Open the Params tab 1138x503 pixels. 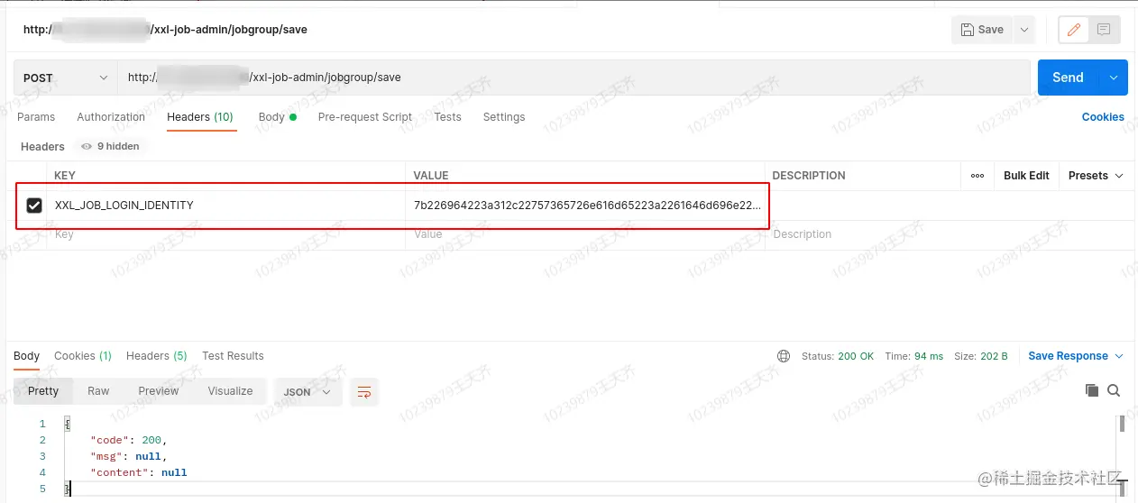coord(36,117)
